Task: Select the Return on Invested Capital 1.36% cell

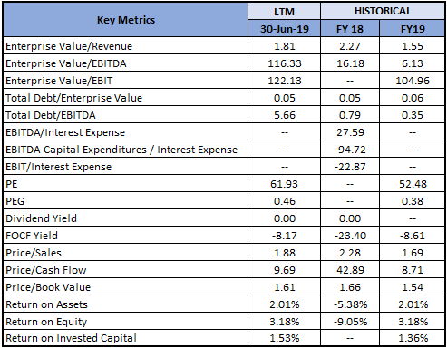Action: pyautogui.click(x=413, y=338)
